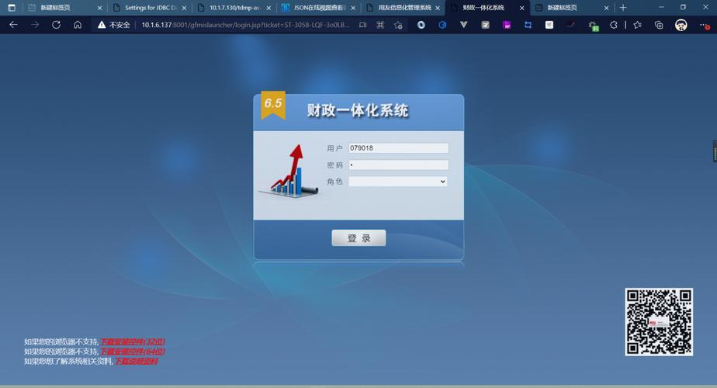The height and width of the screenshot is (388, 717).
Task: Click the address bar URL
Action: pos(245,25)
